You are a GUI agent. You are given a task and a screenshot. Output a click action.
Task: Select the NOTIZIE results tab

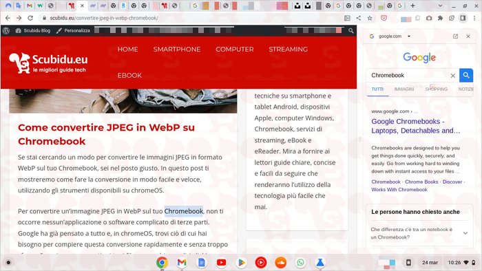coord(465,89)
